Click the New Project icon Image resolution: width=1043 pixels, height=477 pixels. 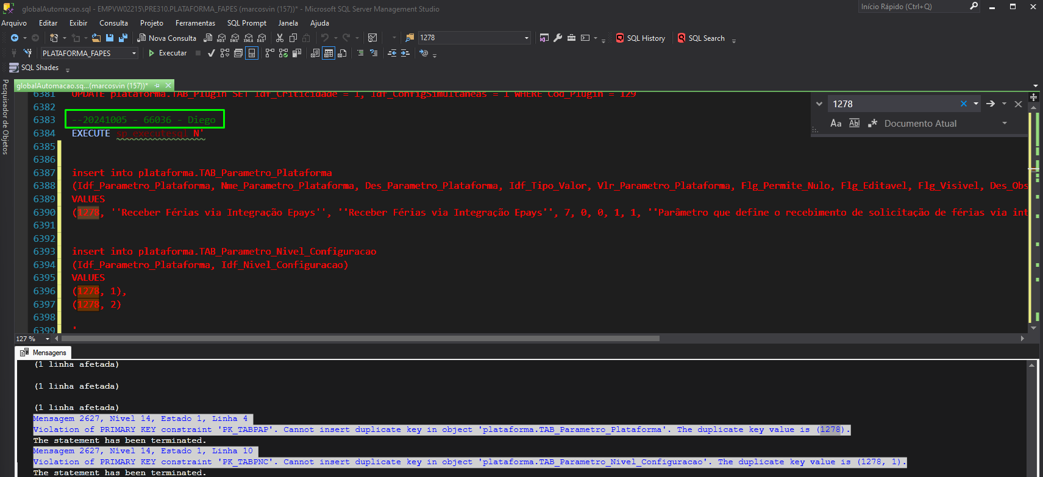(x=54, y=38)
